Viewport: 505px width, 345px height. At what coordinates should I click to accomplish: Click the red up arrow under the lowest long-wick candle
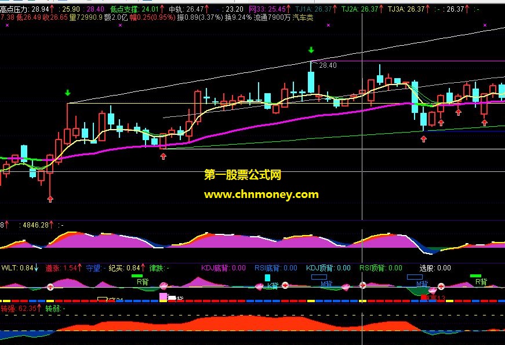coord(50,199)
